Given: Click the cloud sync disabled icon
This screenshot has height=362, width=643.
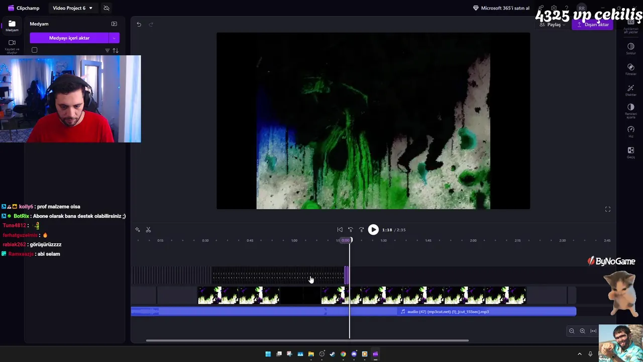Looking at the screenshot, I should tap(106, 8).
